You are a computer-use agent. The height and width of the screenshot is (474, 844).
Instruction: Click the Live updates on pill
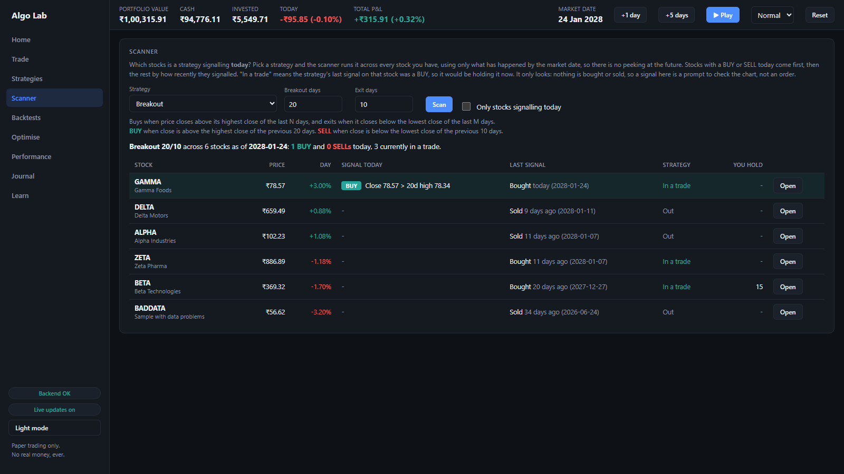tap(54, 410)
